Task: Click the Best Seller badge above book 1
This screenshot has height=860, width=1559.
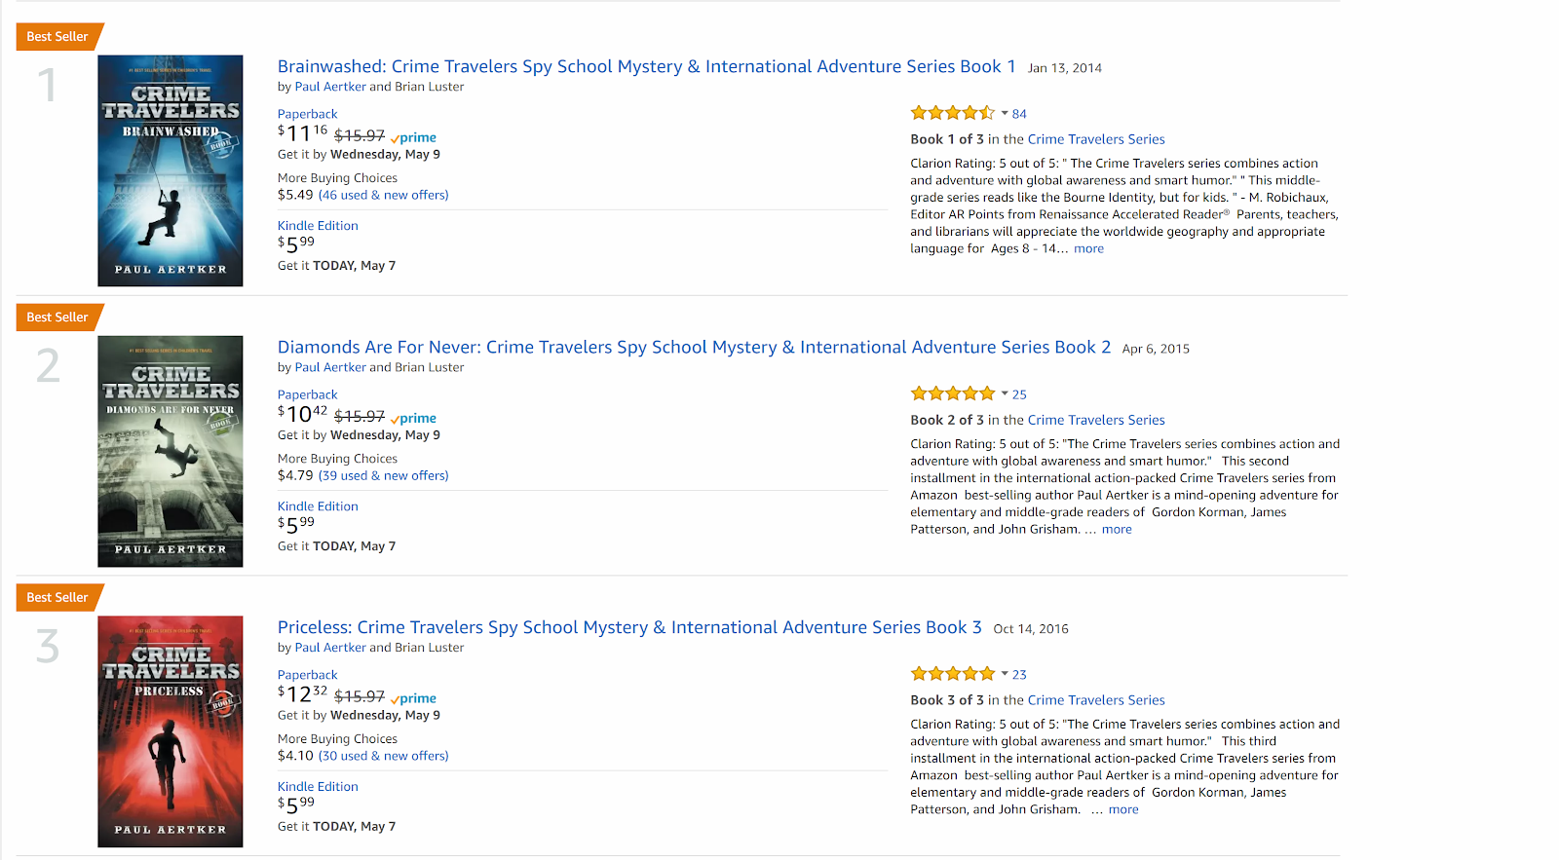Action: (x=57, y=37)
